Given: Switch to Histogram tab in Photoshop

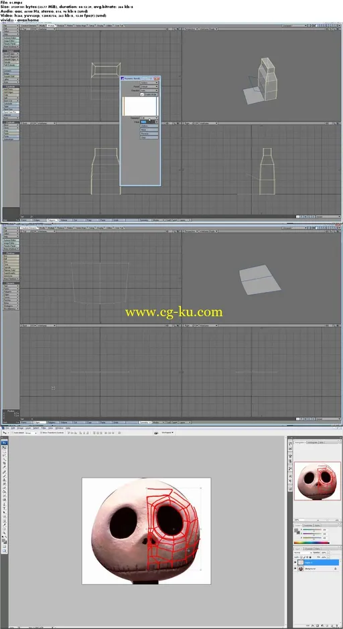Looking at the screenshot, I should [312, 443].
